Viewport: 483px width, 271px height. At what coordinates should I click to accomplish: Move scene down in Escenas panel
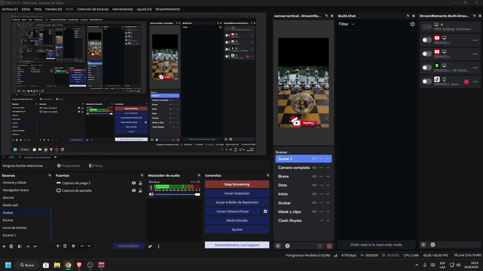(35, 246)
